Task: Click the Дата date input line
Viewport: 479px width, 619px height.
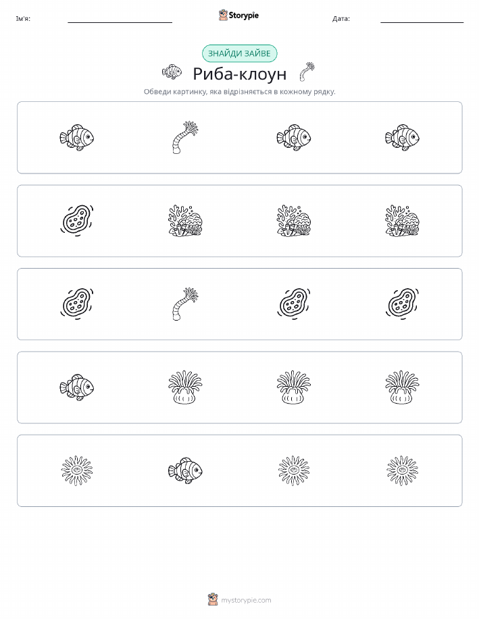Action: point(422,19)
